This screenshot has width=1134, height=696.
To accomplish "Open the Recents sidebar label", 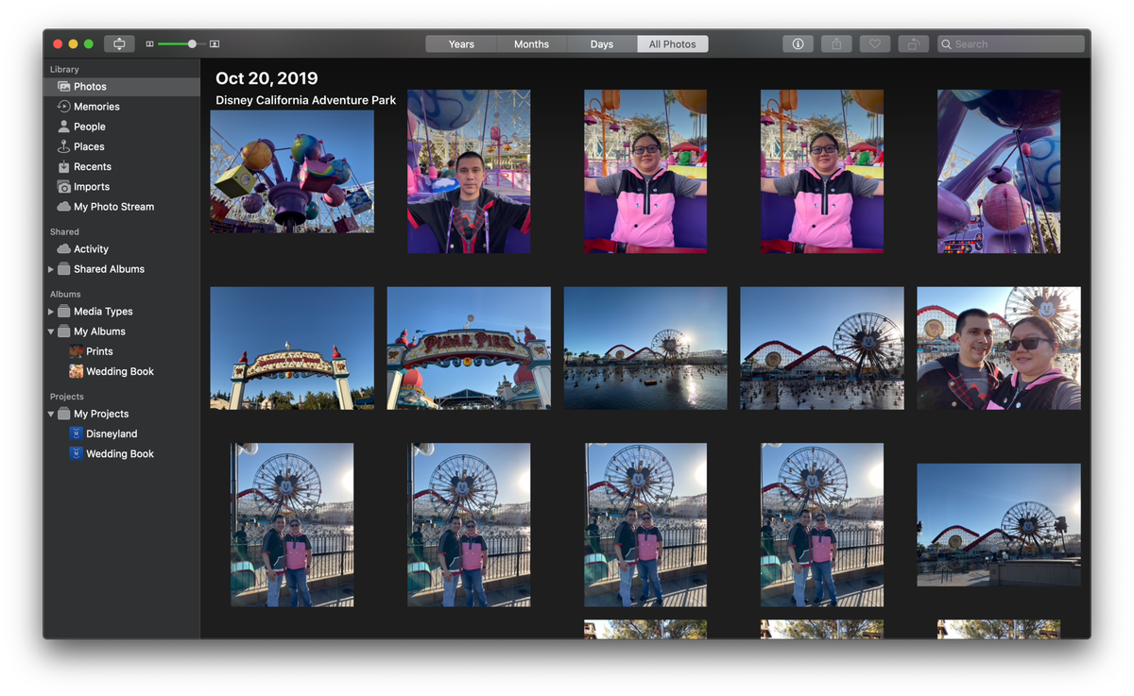I will pos(93,166).
